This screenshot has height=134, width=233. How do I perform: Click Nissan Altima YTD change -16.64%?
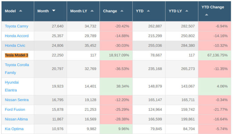(221, 119)
